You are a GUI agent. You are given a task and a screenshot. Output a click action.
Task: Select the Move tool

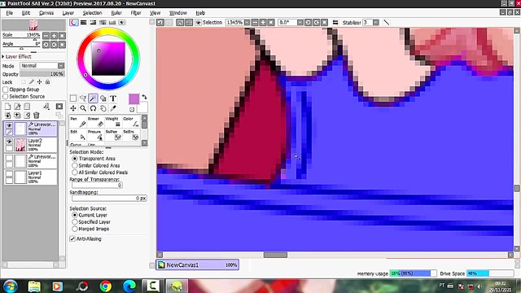coord(73,108)
